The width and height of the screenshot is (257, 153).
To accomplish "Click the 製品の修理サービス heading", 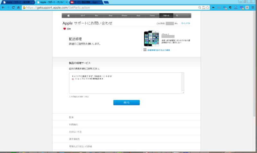I will [80, 63].
